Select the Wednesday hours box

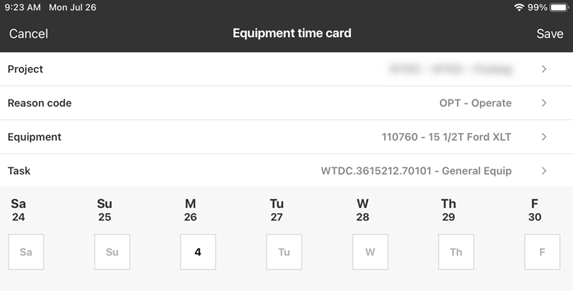[370, 252]
